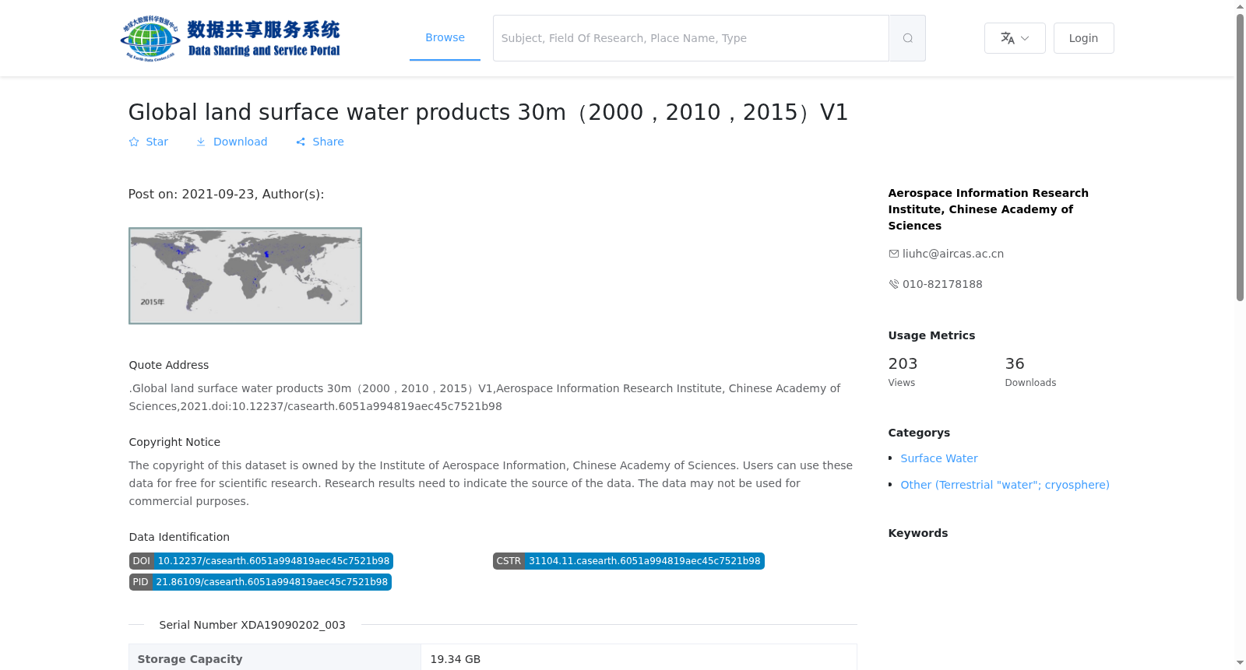Open the language switcher dropdown
Screen dimensions: 1246x670
point(1015,38)
